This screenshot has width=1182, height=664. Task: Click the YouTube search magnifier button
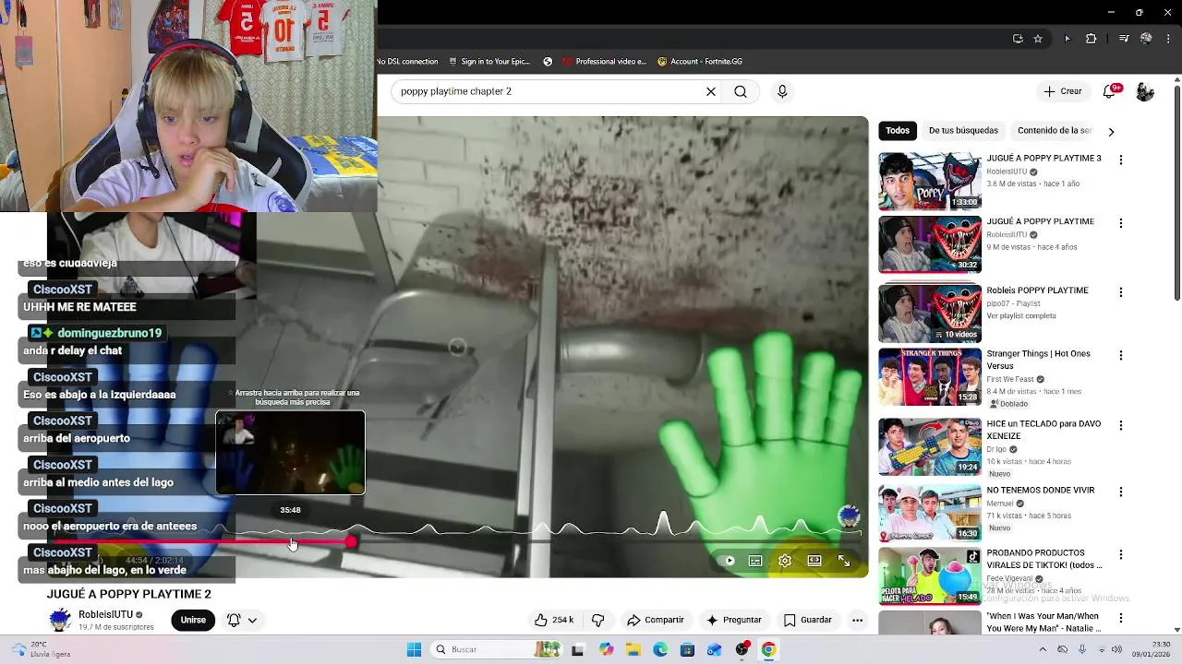741,91
